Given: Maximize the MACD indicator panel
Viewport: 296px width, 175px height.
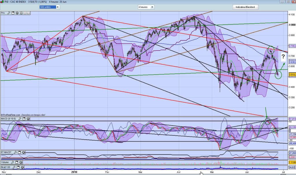Looking at the screenshot, I should tap(24, 119).
